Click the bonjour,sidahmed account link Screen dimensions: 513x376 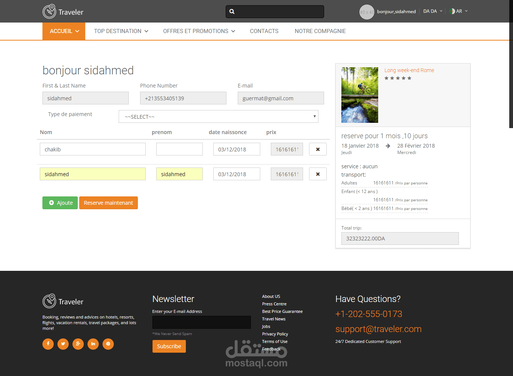396,12
